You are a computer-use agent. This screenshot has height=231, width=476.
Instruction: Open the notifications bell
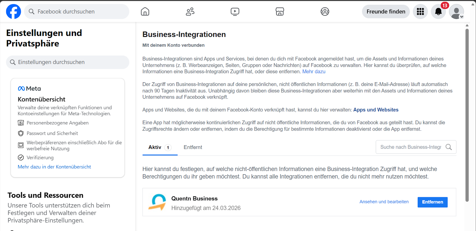(438, 12)
